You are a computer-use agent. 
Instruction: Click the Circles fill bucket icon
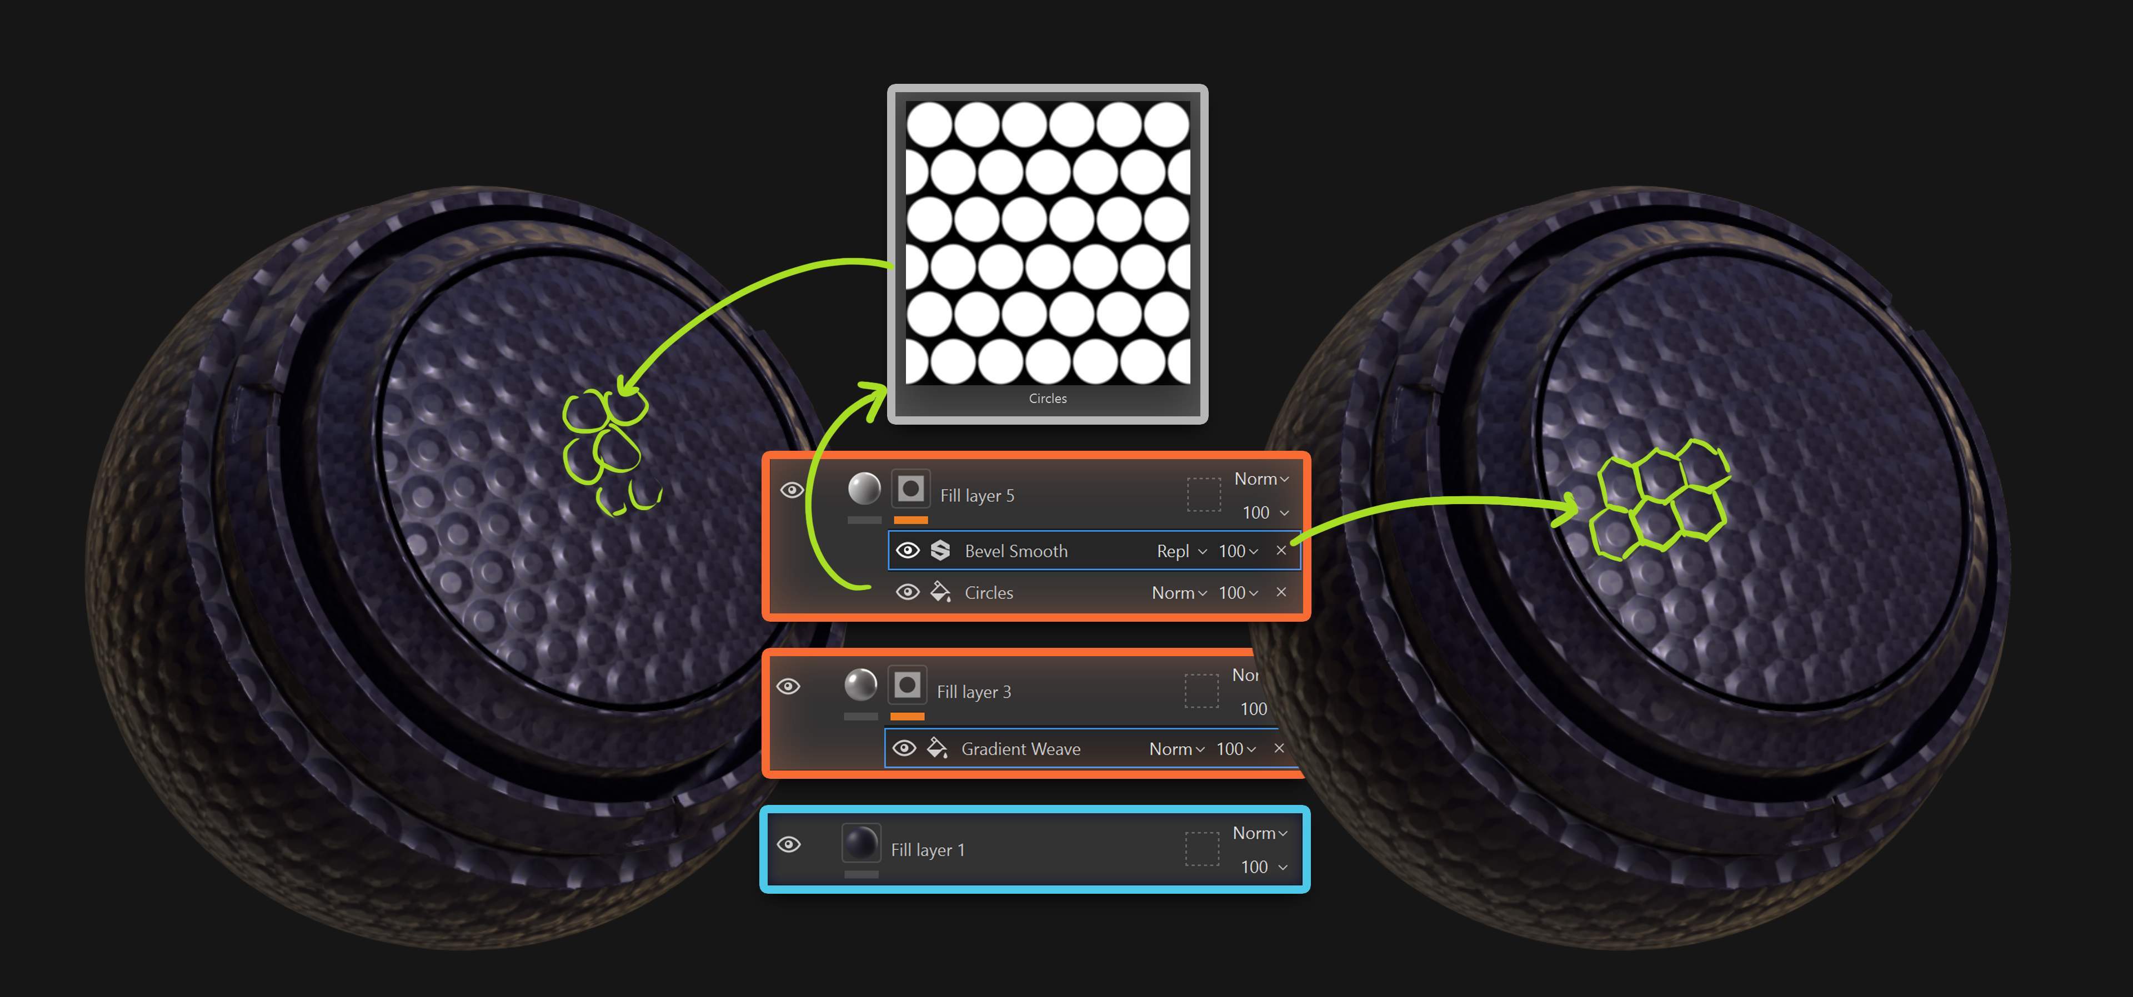(x=940, y=592)
